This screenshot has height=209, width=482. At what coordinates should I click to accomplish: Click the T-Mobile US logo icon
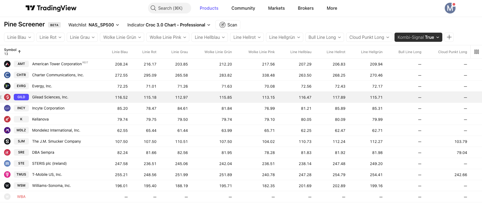7,174
